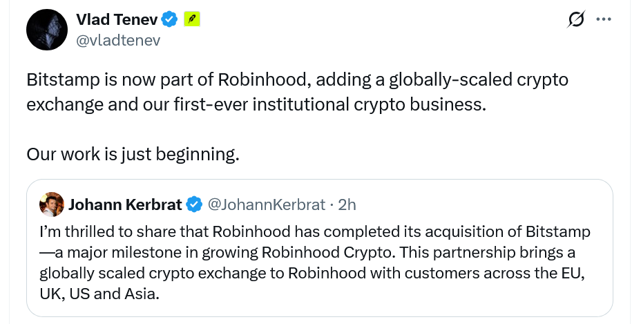Click the Grok slashed-circle icon
Viewport: 641px width, 324px height.
pos(575,21)
